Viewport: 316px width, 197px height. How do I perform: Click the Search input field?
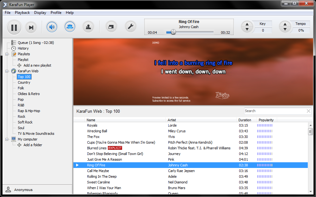pyautogui.click(x=275, y=111)
